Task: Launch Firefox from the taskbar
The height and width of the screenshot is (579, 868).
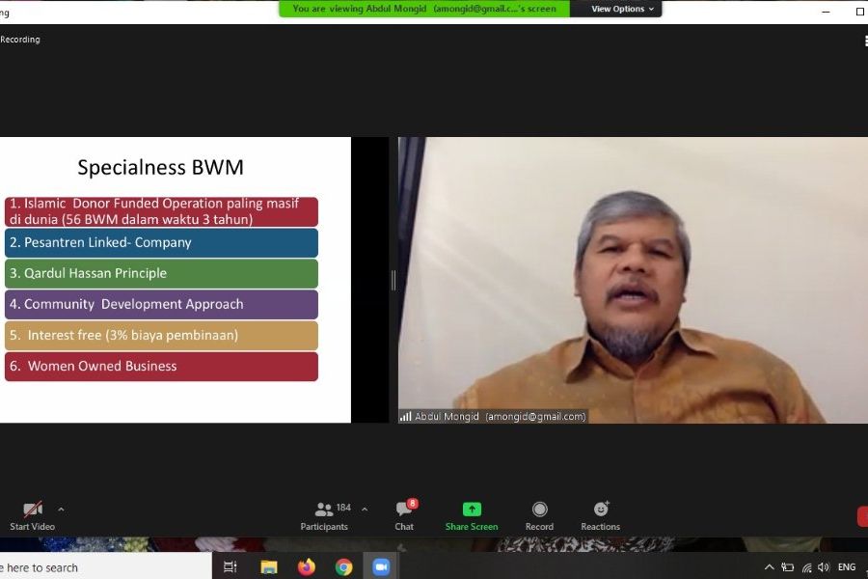Action: click(x=306, y=566)
